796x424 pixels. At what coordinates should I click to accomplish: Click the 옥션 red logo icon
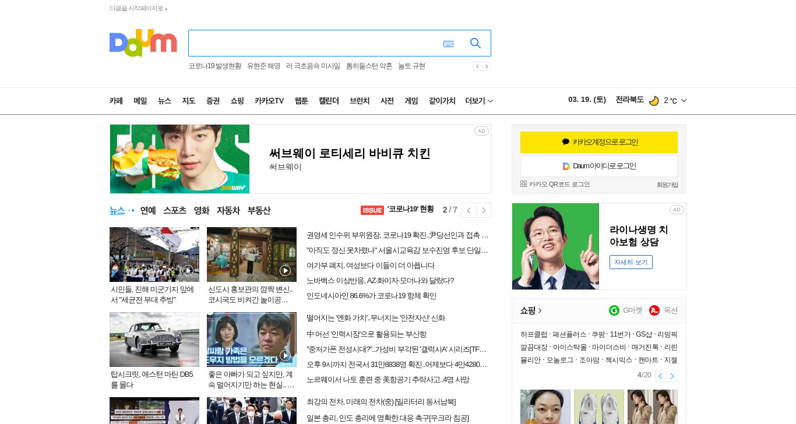(x=654, y=310)
